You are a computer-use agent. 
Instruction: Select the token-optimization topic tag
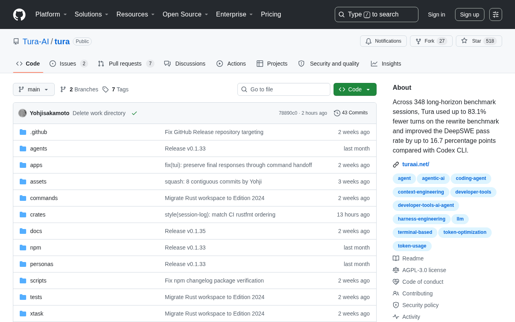pos(465,233)
